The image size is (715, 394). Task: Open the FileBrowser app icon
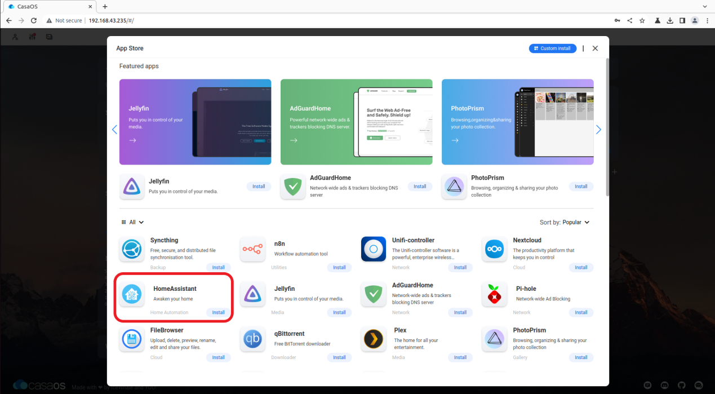(x=132, y=339)
